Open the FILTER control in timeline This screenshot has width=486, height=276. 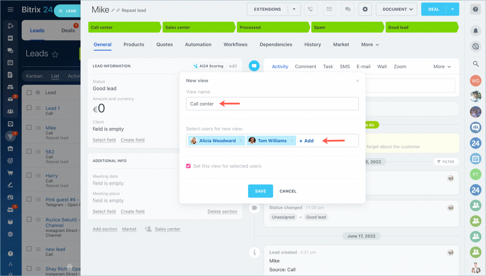(445, 162)
